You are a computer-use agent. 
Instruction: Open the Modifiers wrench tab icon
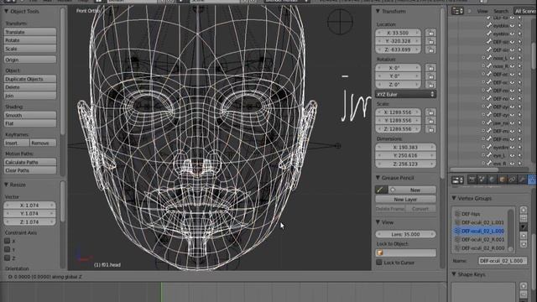522,180
